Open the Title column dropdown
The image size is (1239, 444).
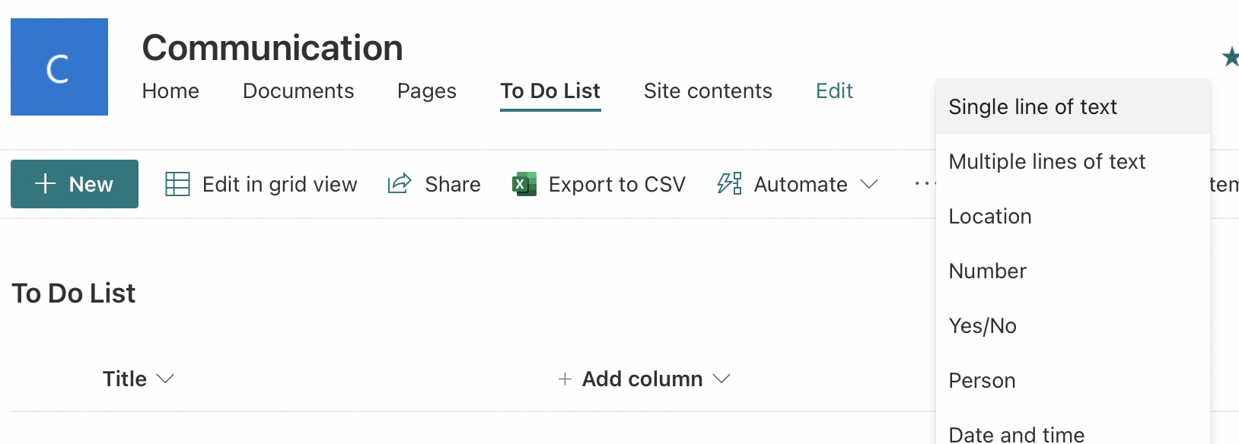click(165, 379)
